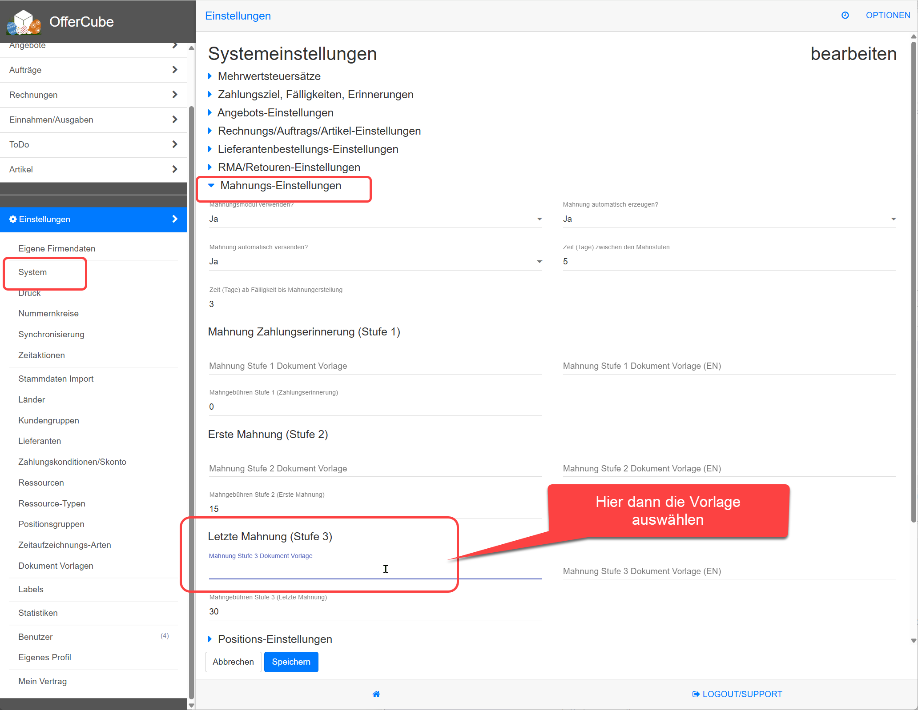Expand the Angebots-Einstellungen section
The width and height of the screenshot is (918, 710).
click(x=271, y=113)
